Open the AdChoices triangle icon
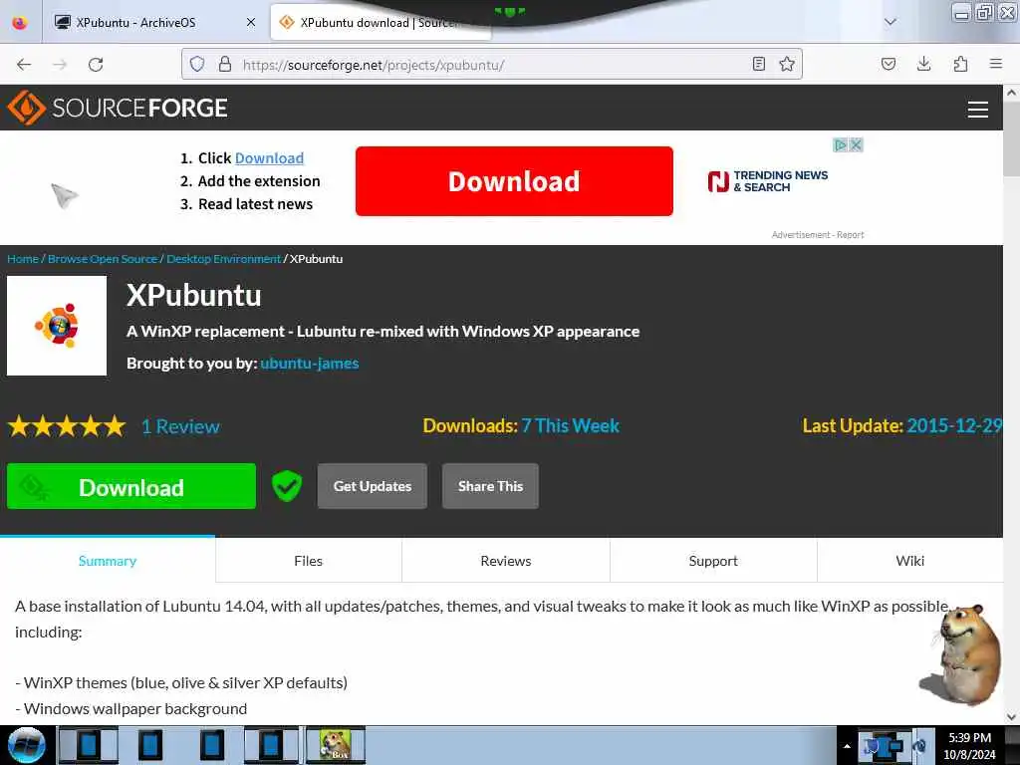This screenshot has width=1020, height=765. [x=841, y=145]
